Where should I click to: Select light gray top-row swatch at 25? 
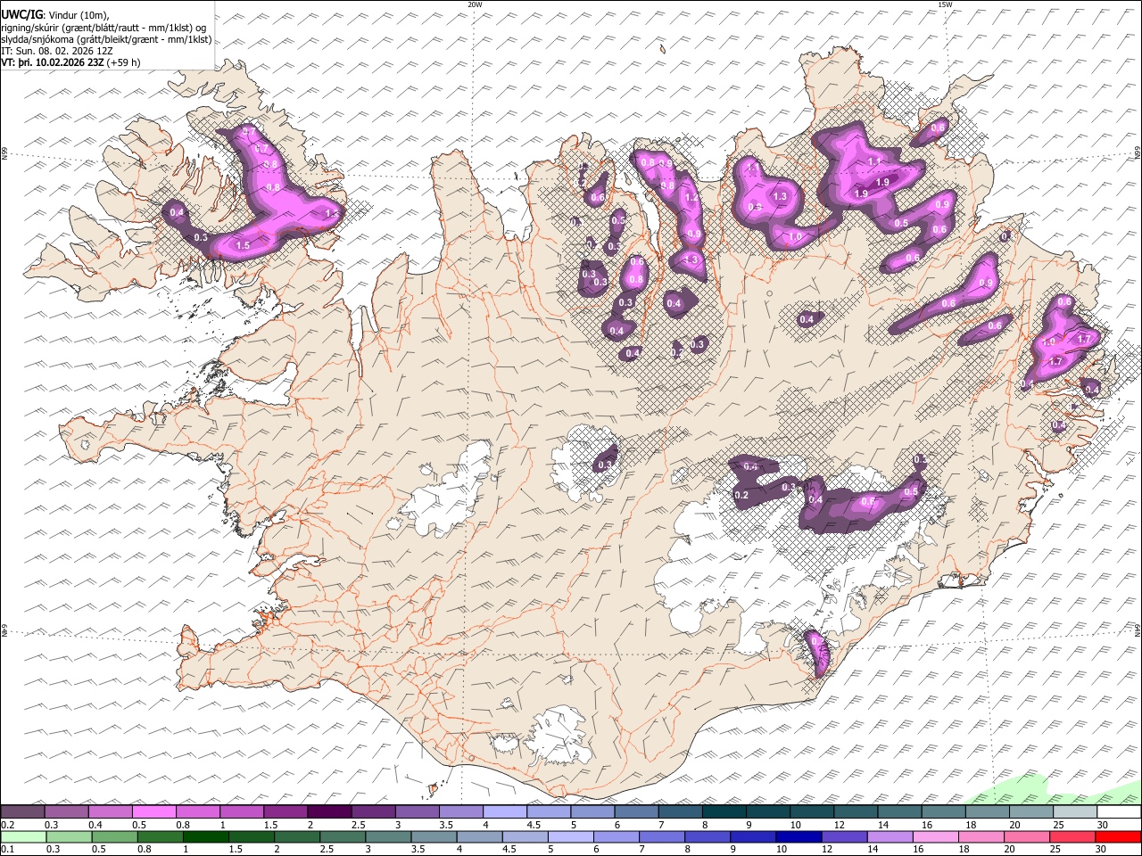pos(1075,812)
